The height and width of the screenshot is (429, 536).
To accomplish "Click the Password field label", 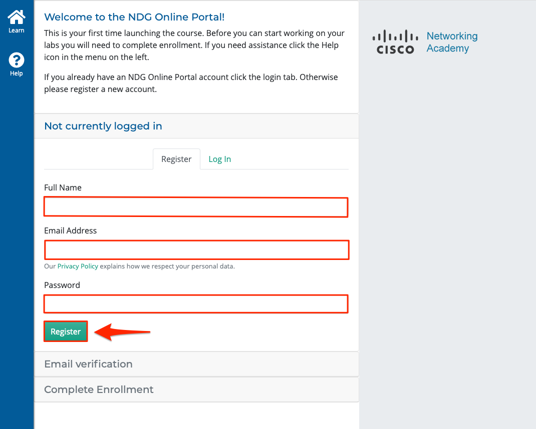I will [62, 285].
